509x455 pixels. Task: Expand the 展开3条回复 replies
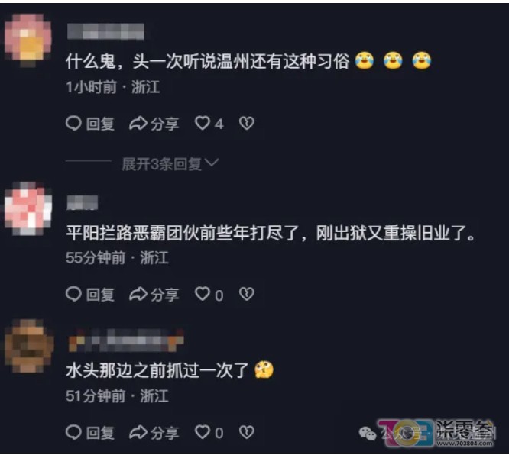(x=162, y=164)
